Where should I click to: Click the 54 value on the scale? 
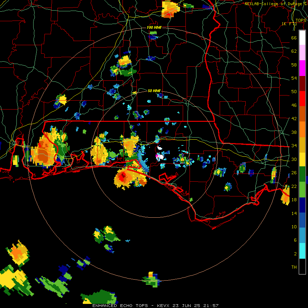(294, 78)
